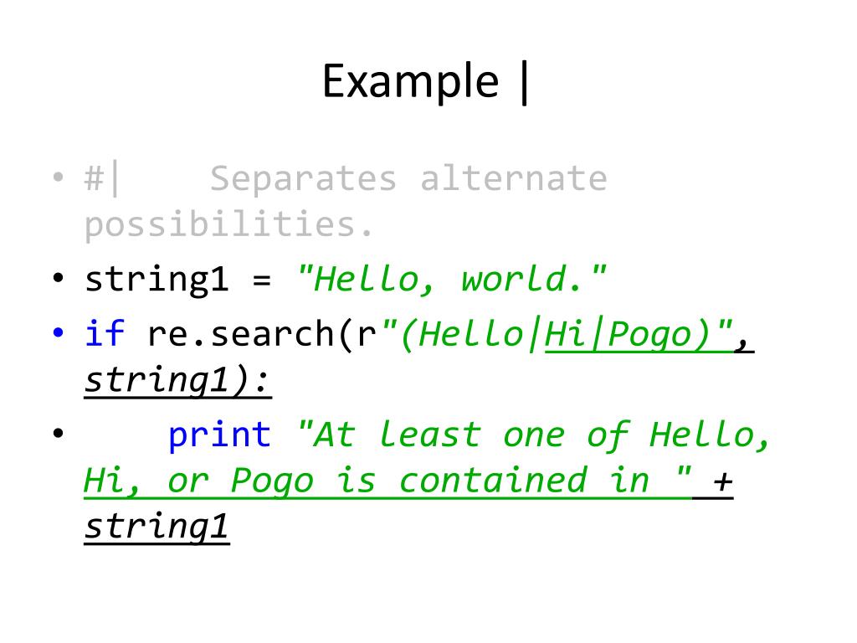Click the green string "Hello, world."
The height and width of the screenshot is (643, 857).
pyautogui.click(x=451, y=280)
